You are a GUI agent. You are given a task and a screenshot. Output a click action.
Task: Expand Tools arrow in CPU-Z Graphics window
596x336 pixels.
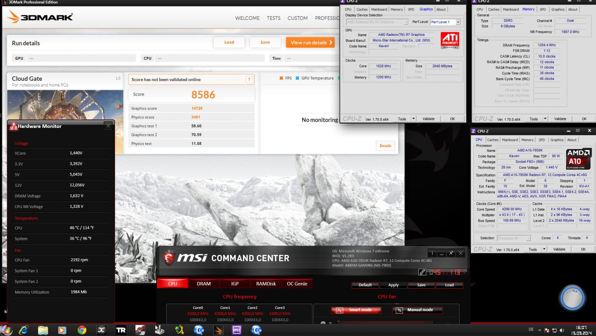pos(414,119)
